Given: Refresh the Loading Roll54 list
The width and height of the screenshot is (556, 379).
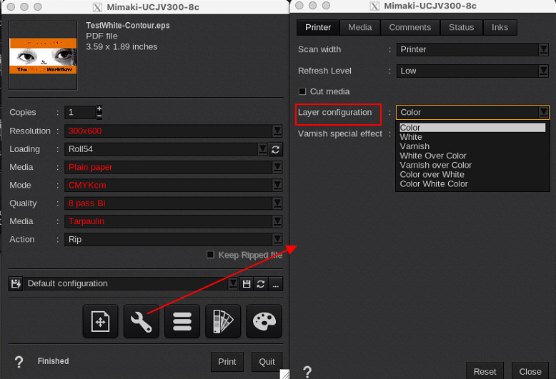Looking at the screenshot, I should point(276,149).
